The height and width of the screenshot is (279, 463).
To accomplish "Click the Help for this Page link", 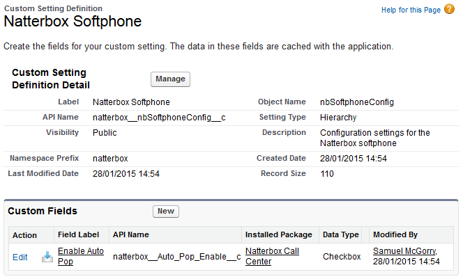I will [x=411, y=10].
